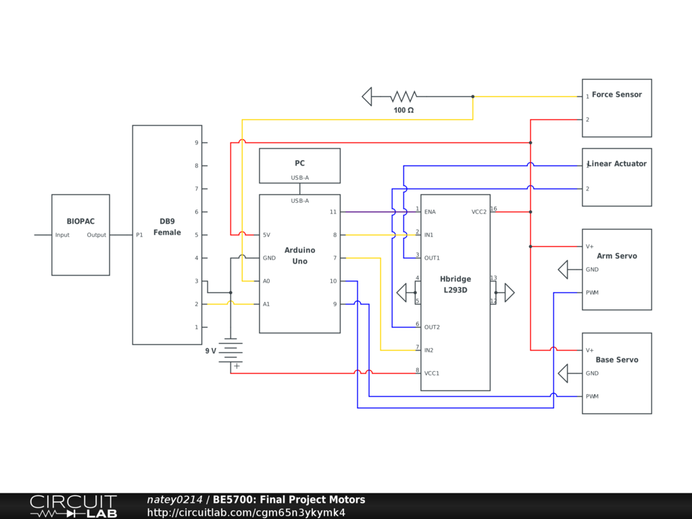Click the ground symbol left of the resistor
The width and height of the screenshot is (692, 519).
(367, 97)
